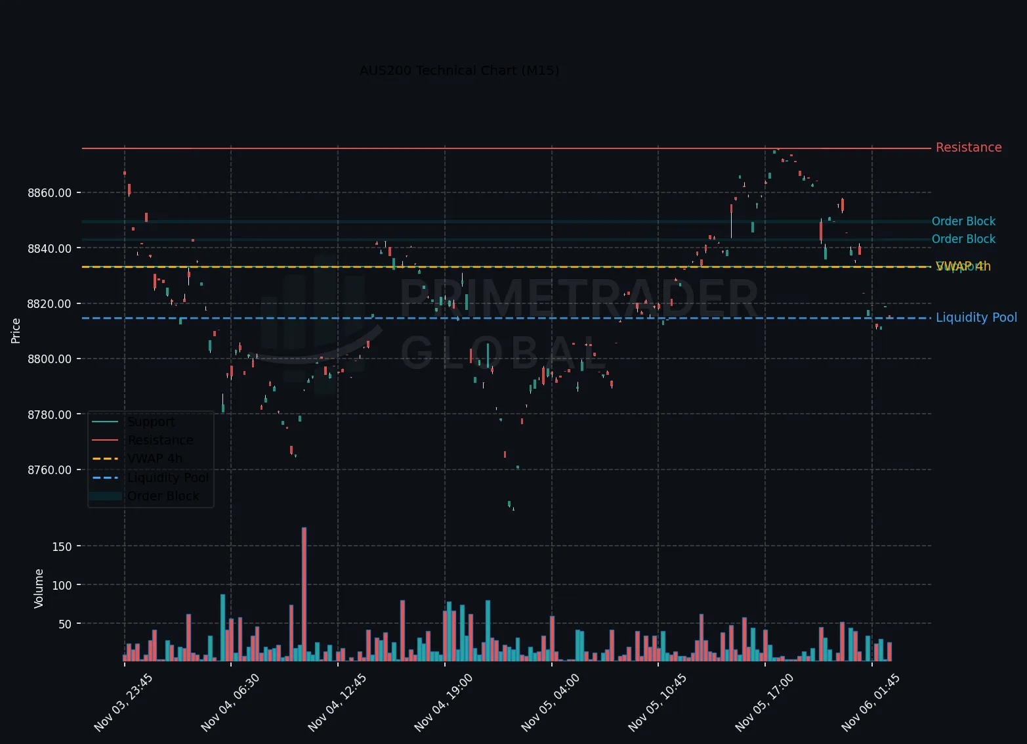This screenshot has height=744, width=1027.
Task: Click the 8760.00 price tick label
Action: 50,470
